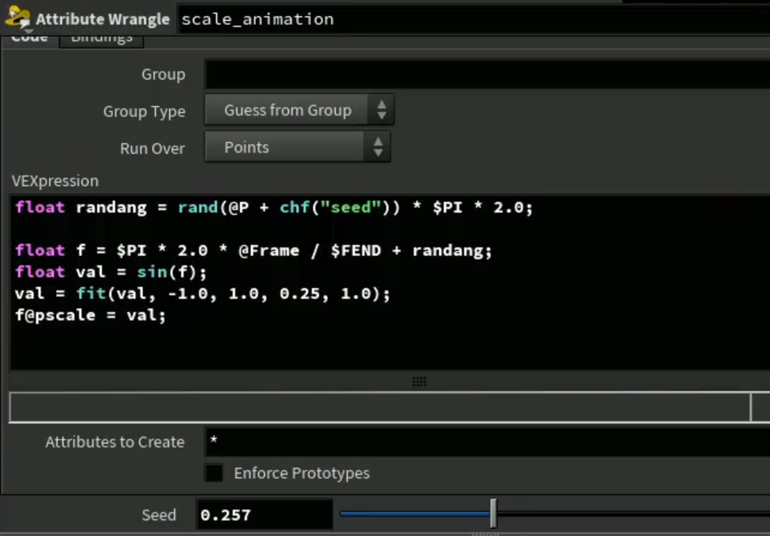Click the Seed slider track right of the handle
770x536 pixels.
633,514
